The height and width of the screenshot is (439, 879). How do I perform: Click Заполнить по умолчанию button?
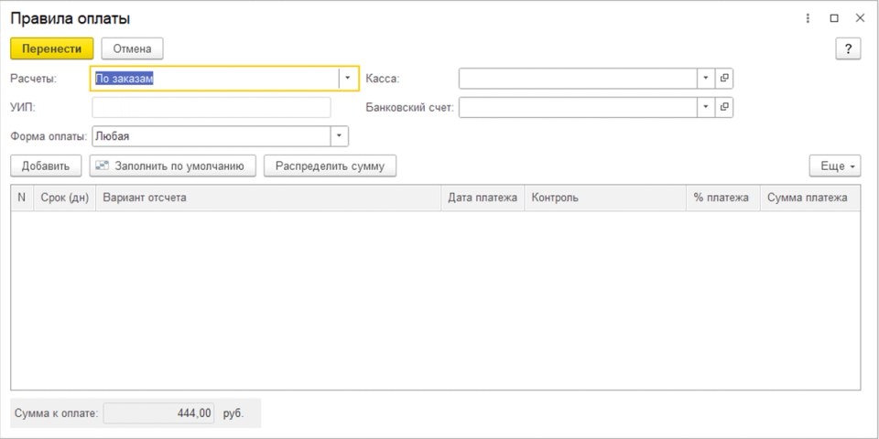(x=173, y=166)
